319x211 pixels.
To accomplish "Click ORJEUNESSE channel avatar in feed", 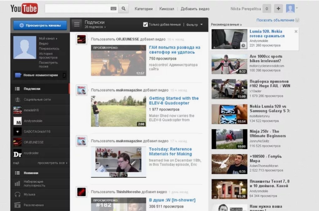I will click(81, 39).
